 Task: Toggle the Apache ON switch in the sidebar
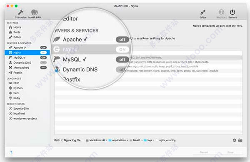point(43,47)
